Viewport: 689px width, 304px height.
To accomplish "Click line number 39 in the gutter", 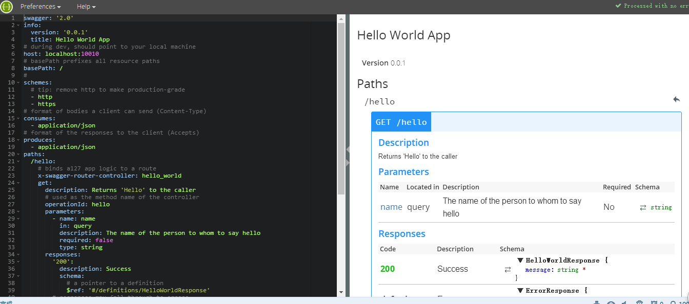I will pyautogui.click(x=11, y=290).
